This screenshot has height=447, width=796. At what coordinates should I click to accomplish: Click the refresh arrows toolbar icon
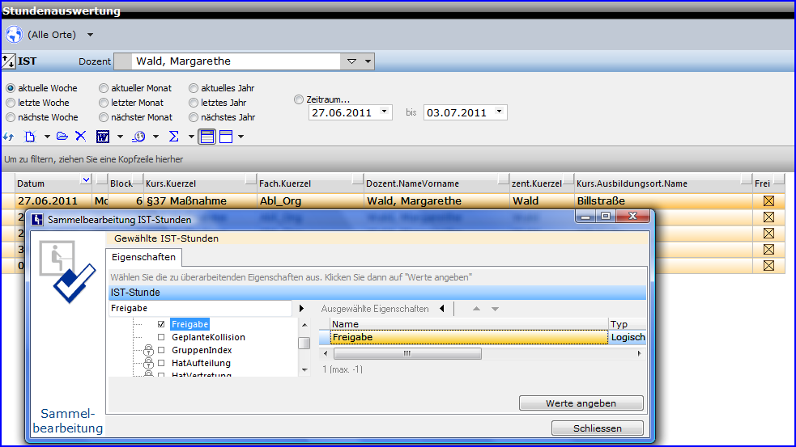(8, 137)
